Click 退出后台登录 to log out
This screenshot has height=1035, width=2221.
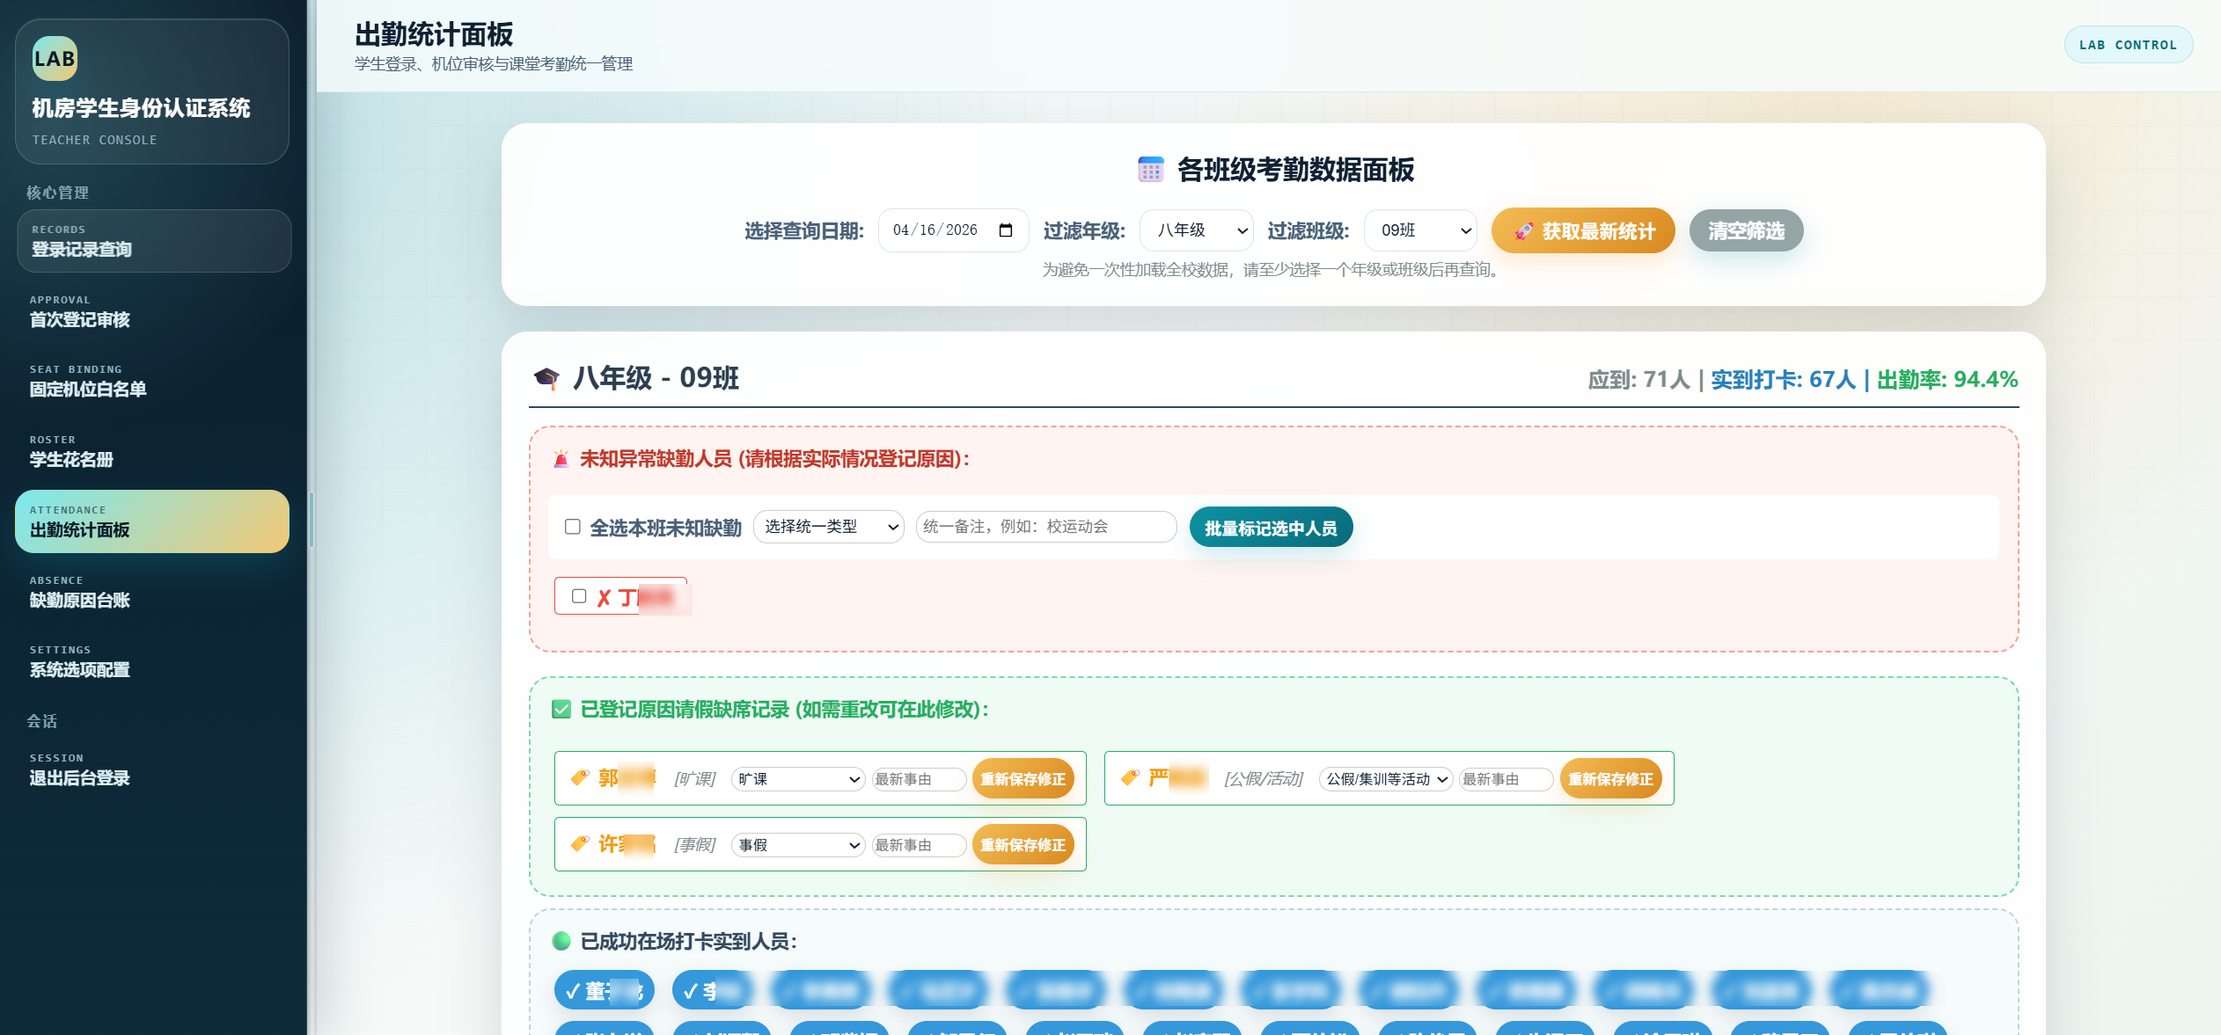tap(154, 769)
